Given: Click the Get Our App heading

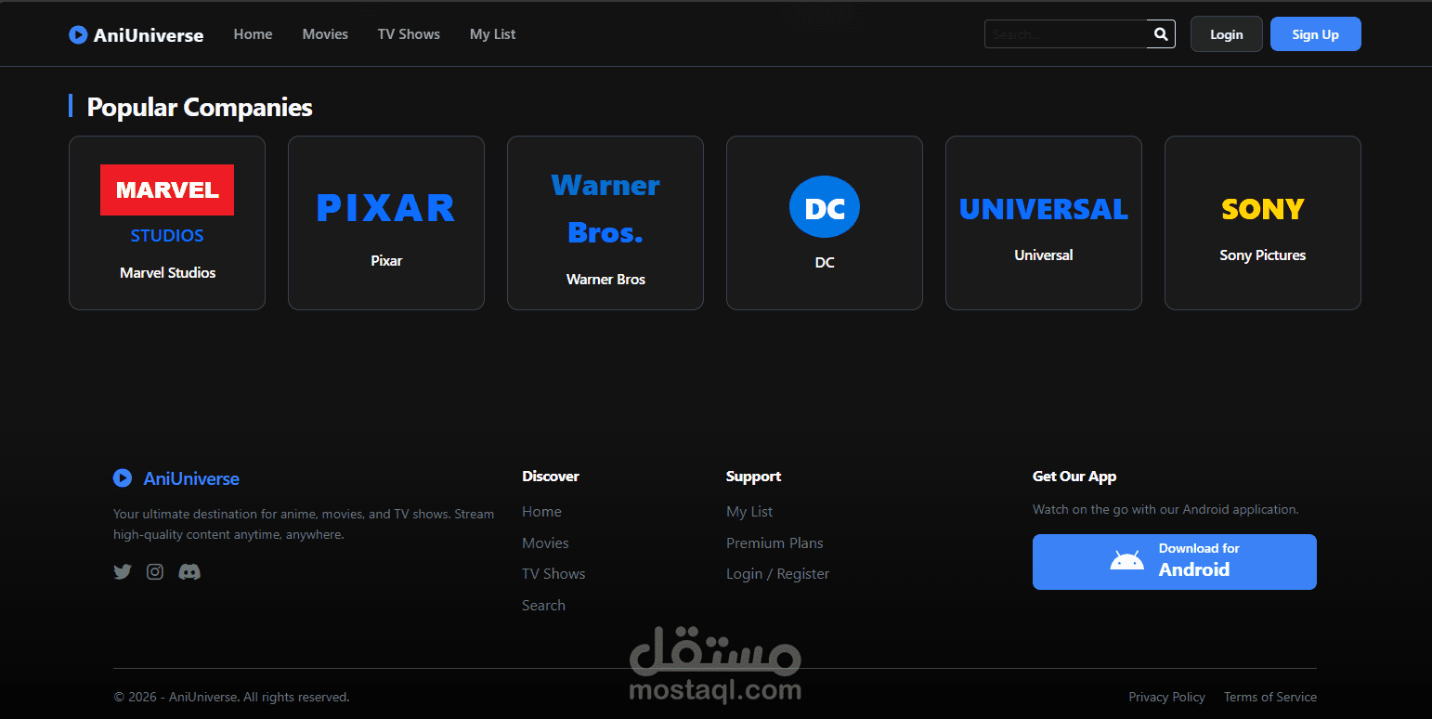Looking at the screenshot, I should 1074,477.
